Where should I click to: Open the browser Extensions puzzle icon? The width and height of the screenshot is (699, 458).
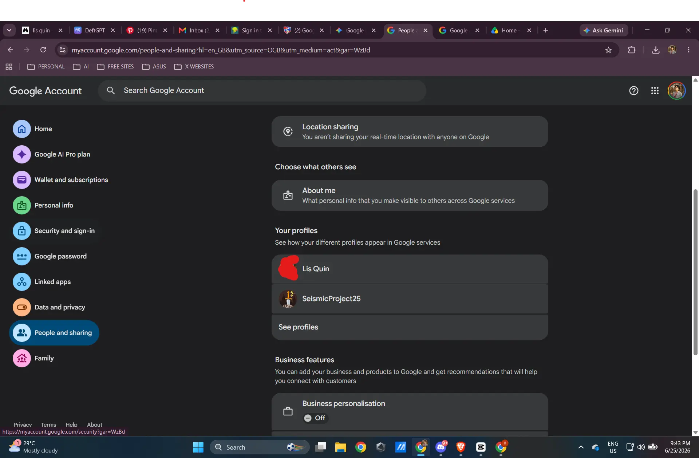[632, 50]
